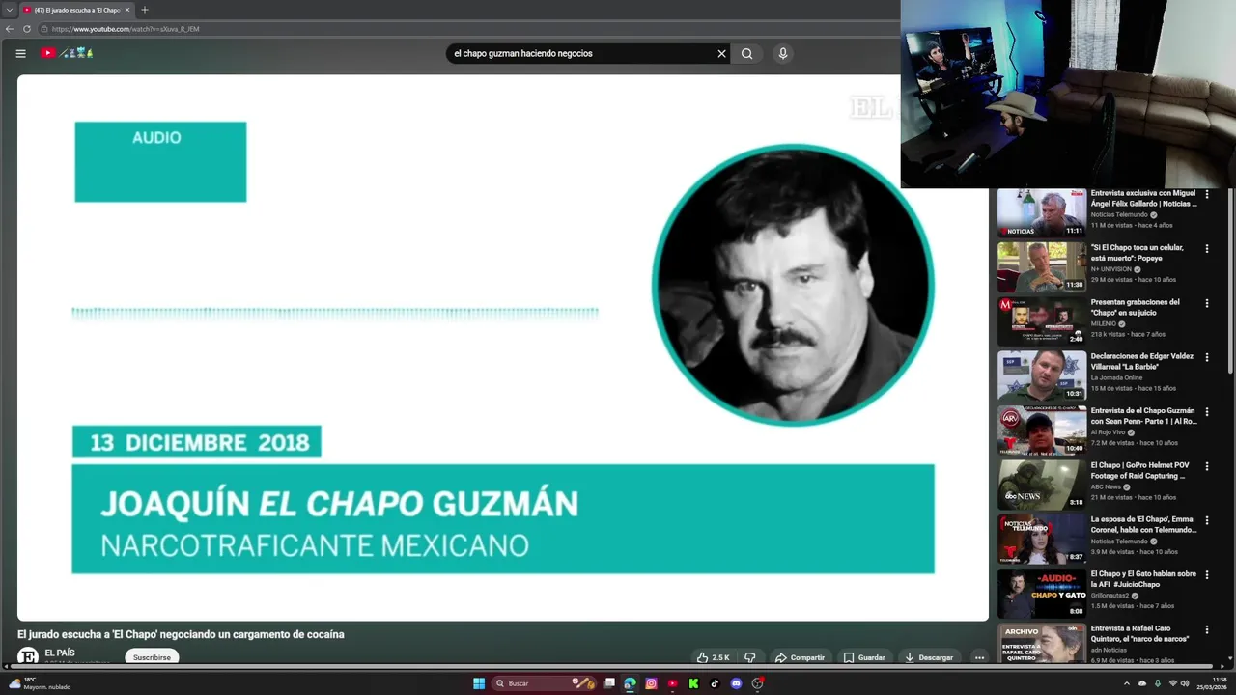Select the 'El jurado escucha' browser tab

pos(76,10)
